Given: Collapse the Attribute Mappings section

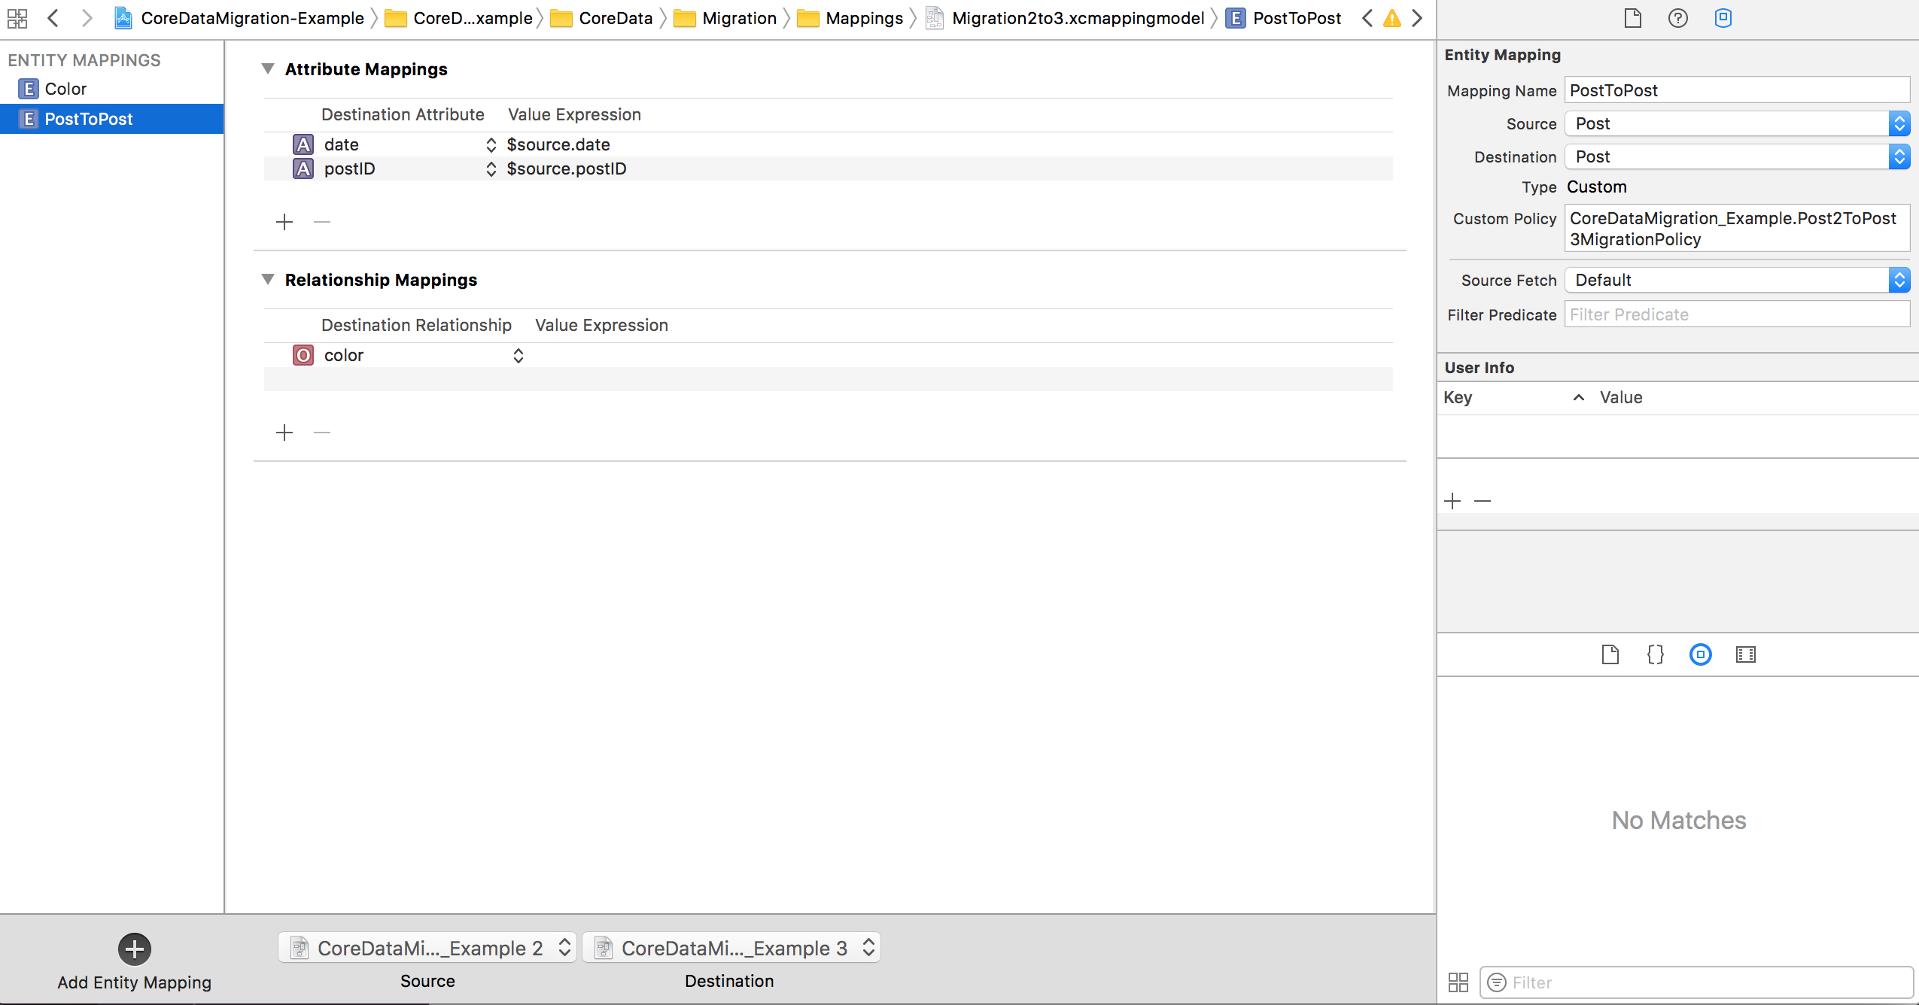Looking at the screenshot, I should pos(269,68).
